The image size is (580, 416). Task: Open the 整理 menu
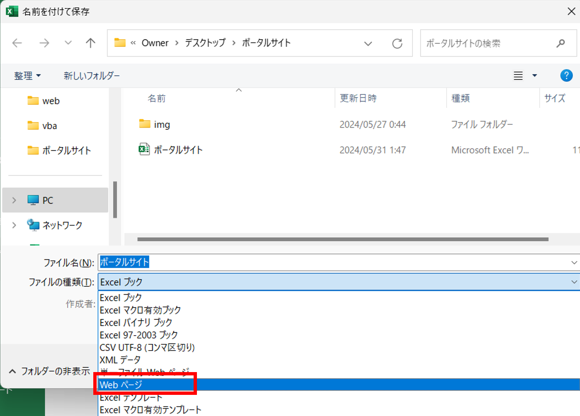(27, 76)
